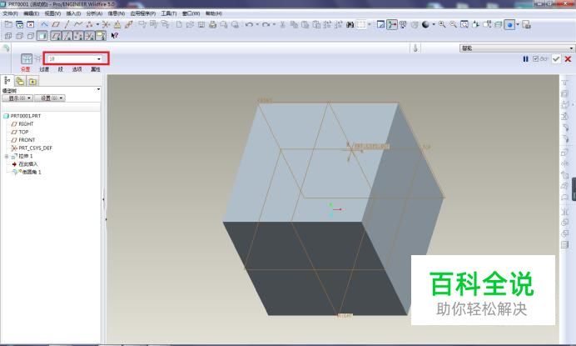This screenshot has height=346, width=576.
Task: Click the zoom out magnifier icon
Action: [x=454, y=25]
